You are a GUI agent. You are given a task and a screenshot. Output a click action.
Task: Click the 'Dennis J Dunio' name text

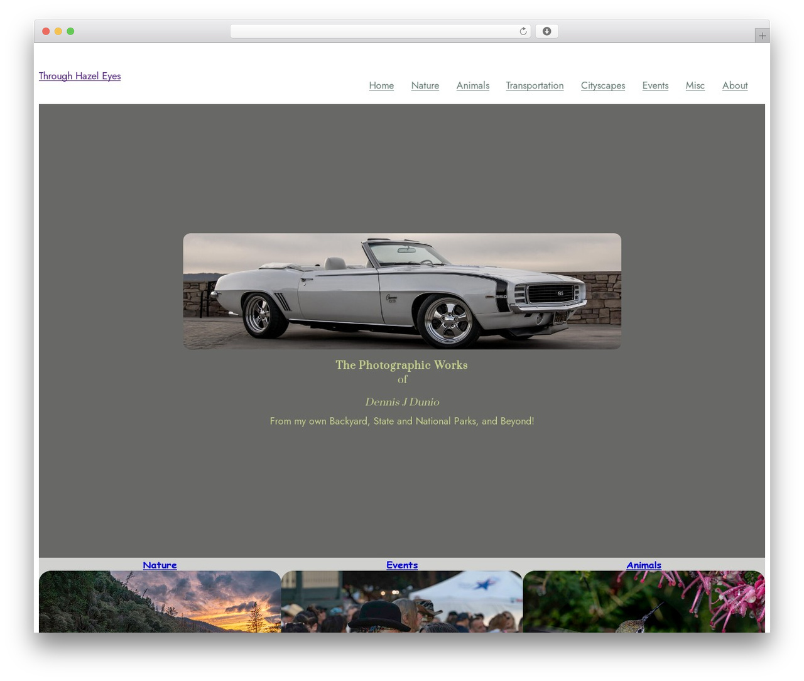coord(402,402)
